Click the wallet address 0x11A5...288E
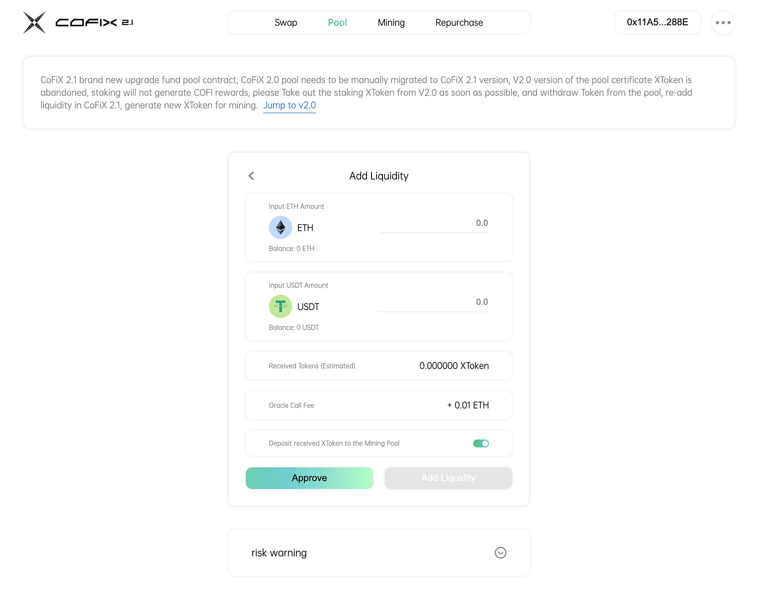This screenshot has height=599, width=758. pyautogui.click(x=657, y=22)
